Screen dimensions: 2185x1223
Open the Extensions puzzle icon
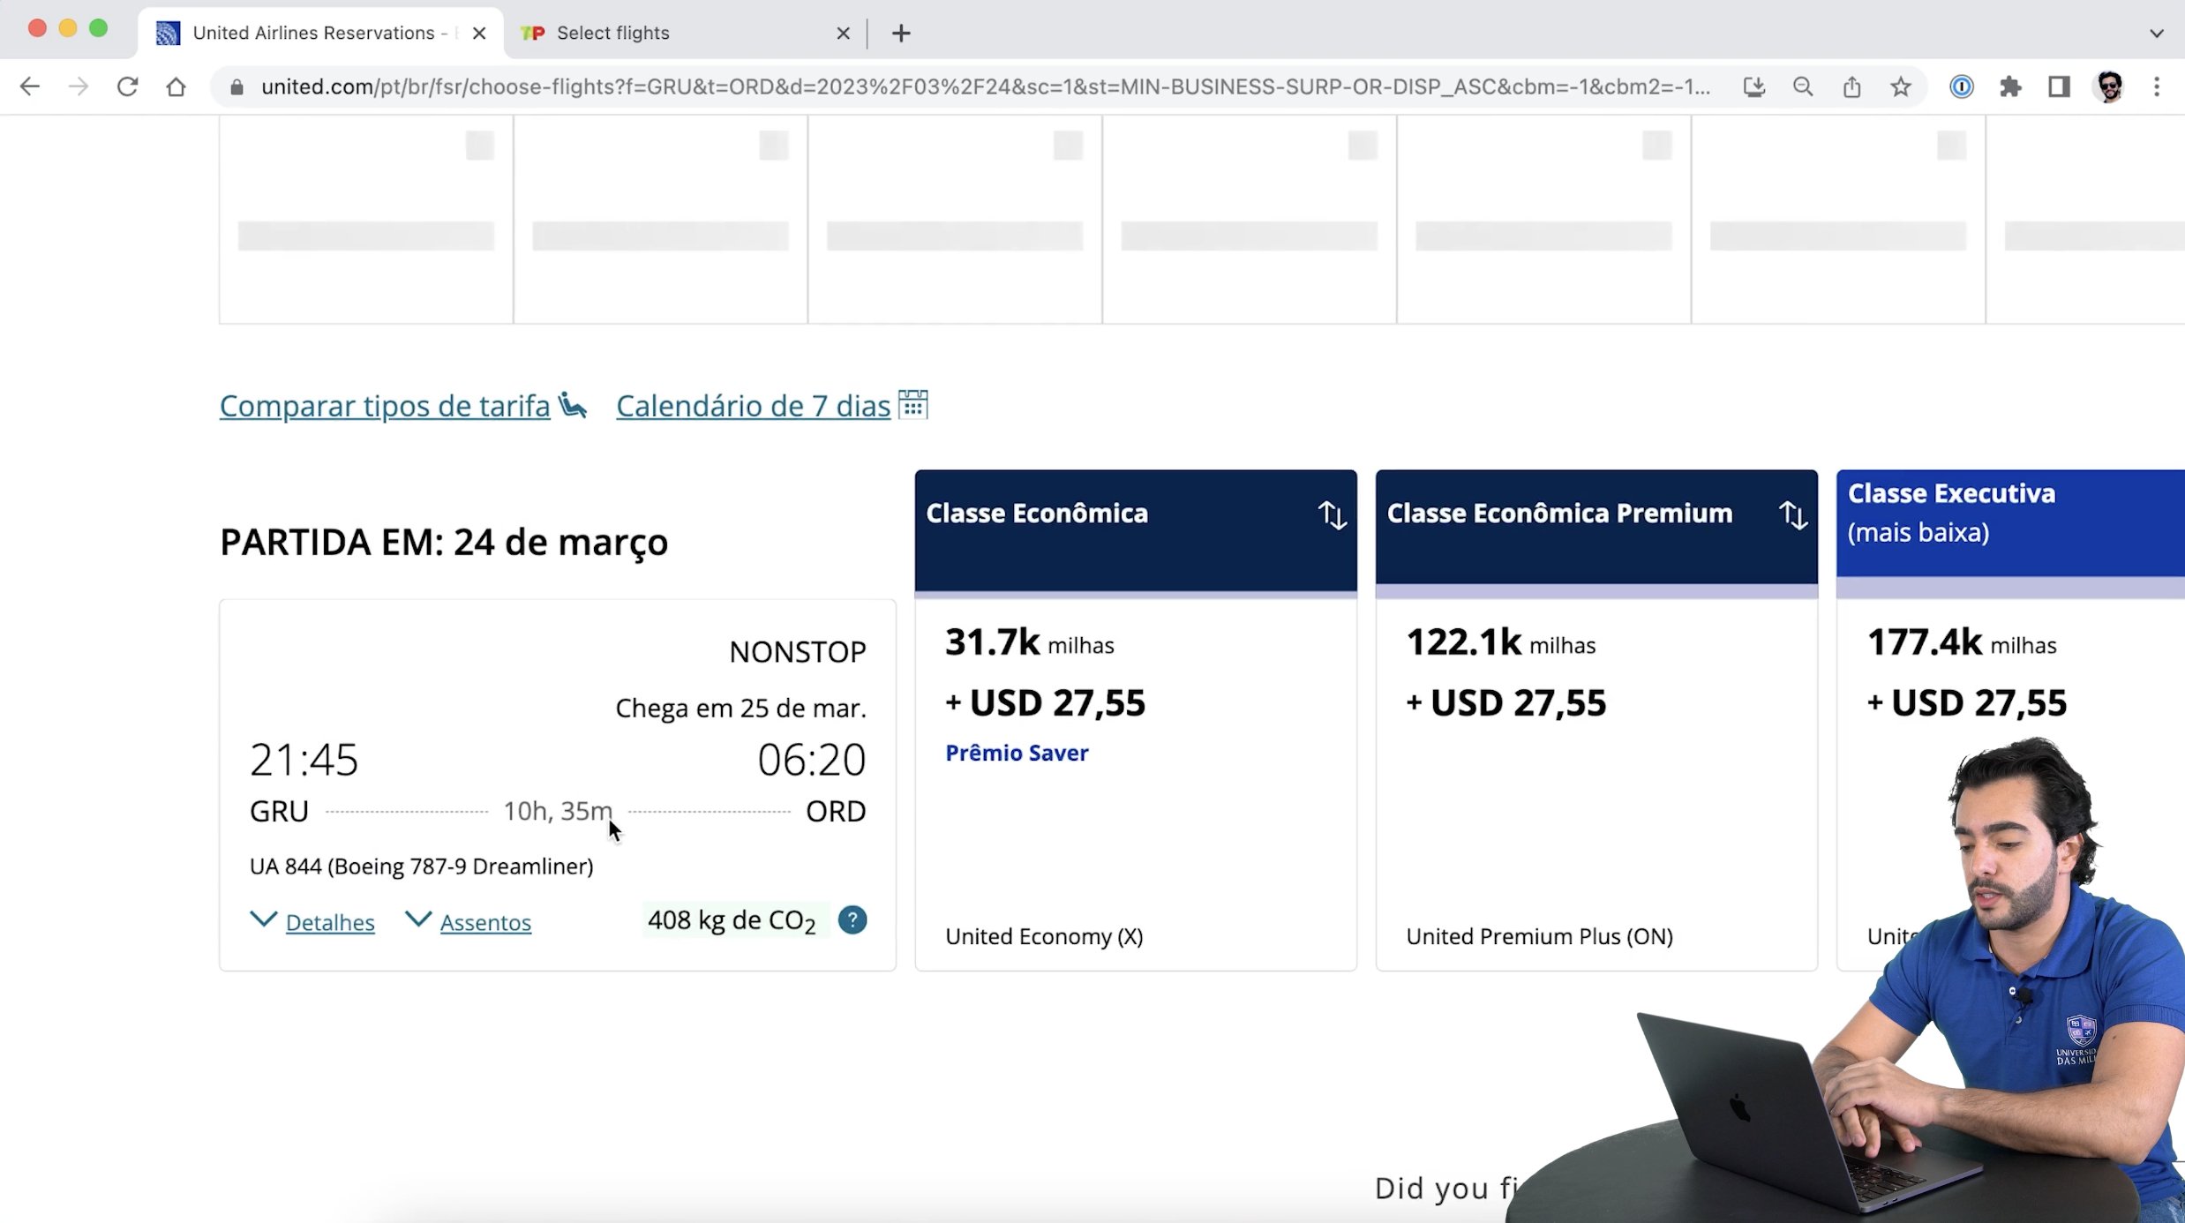[2010, 86]
